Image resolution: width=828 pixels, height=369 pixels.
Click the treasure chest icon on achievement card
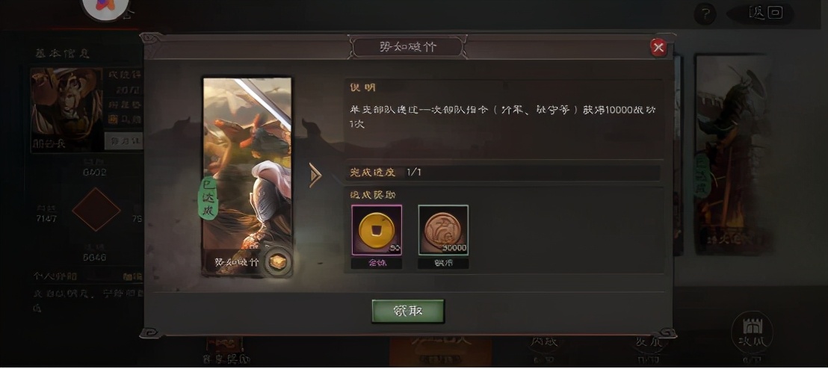pyautogui.click(x=277, y=261)
